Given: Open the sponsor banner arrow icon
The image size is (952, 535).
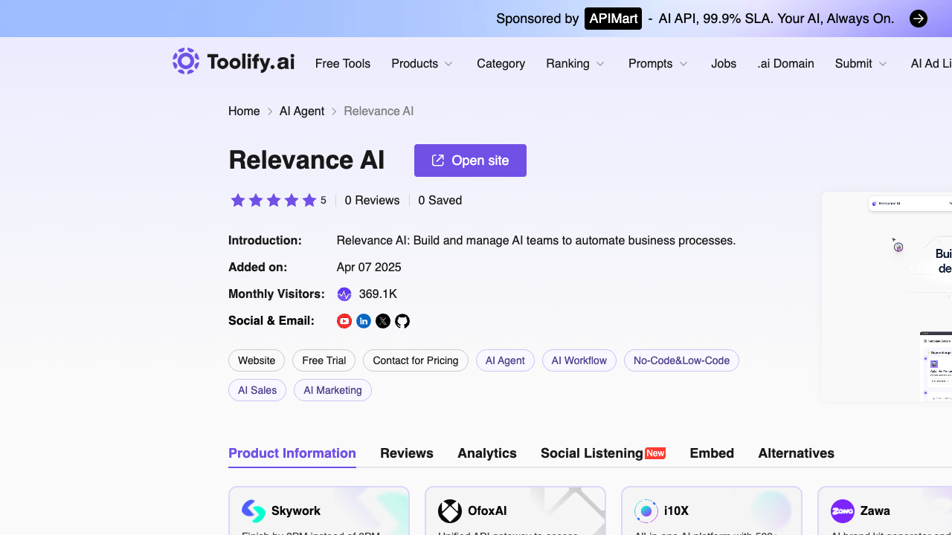Looking at the screenshot, I should 919,19.
